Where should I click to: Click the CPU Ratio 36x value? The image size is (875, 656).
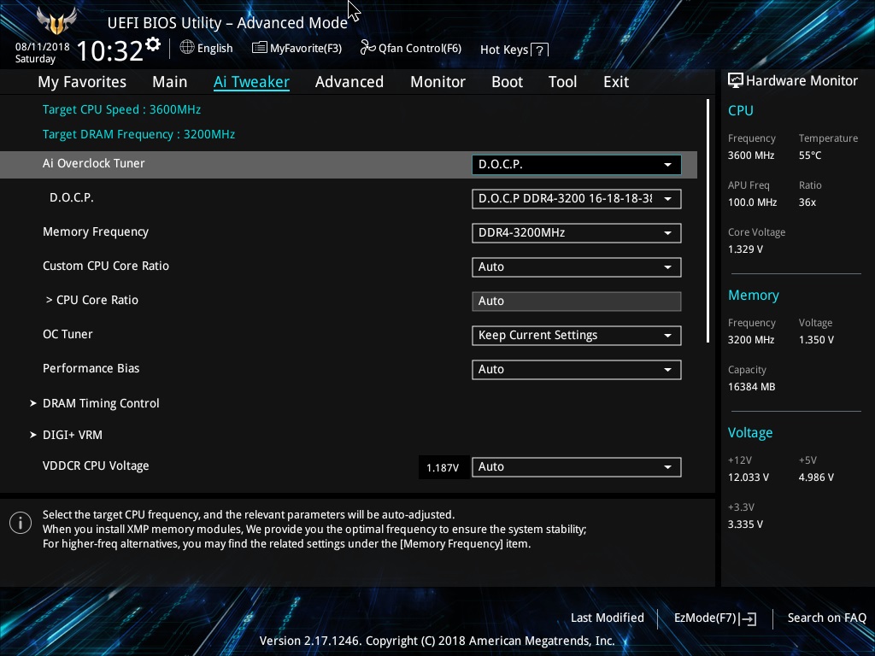coord(807,202)
